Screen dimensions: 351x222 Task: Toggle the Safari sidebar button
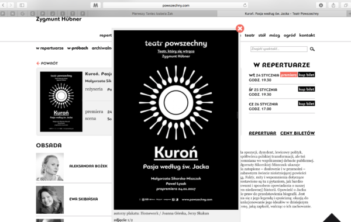click(22, 5)
